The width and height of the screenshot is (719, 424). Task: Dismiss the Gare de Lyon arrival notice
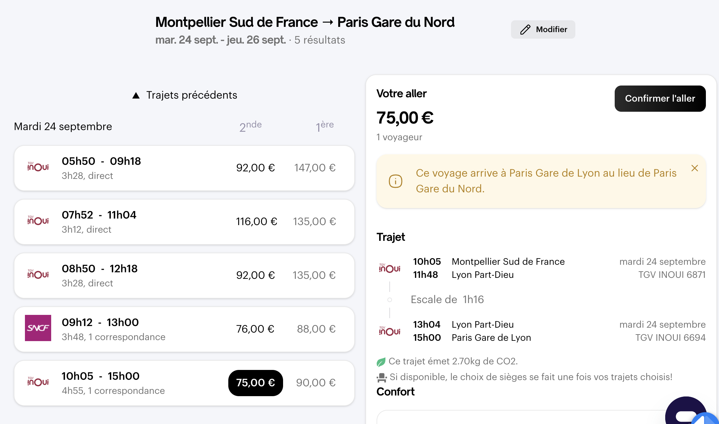click(x=694, y=168)
